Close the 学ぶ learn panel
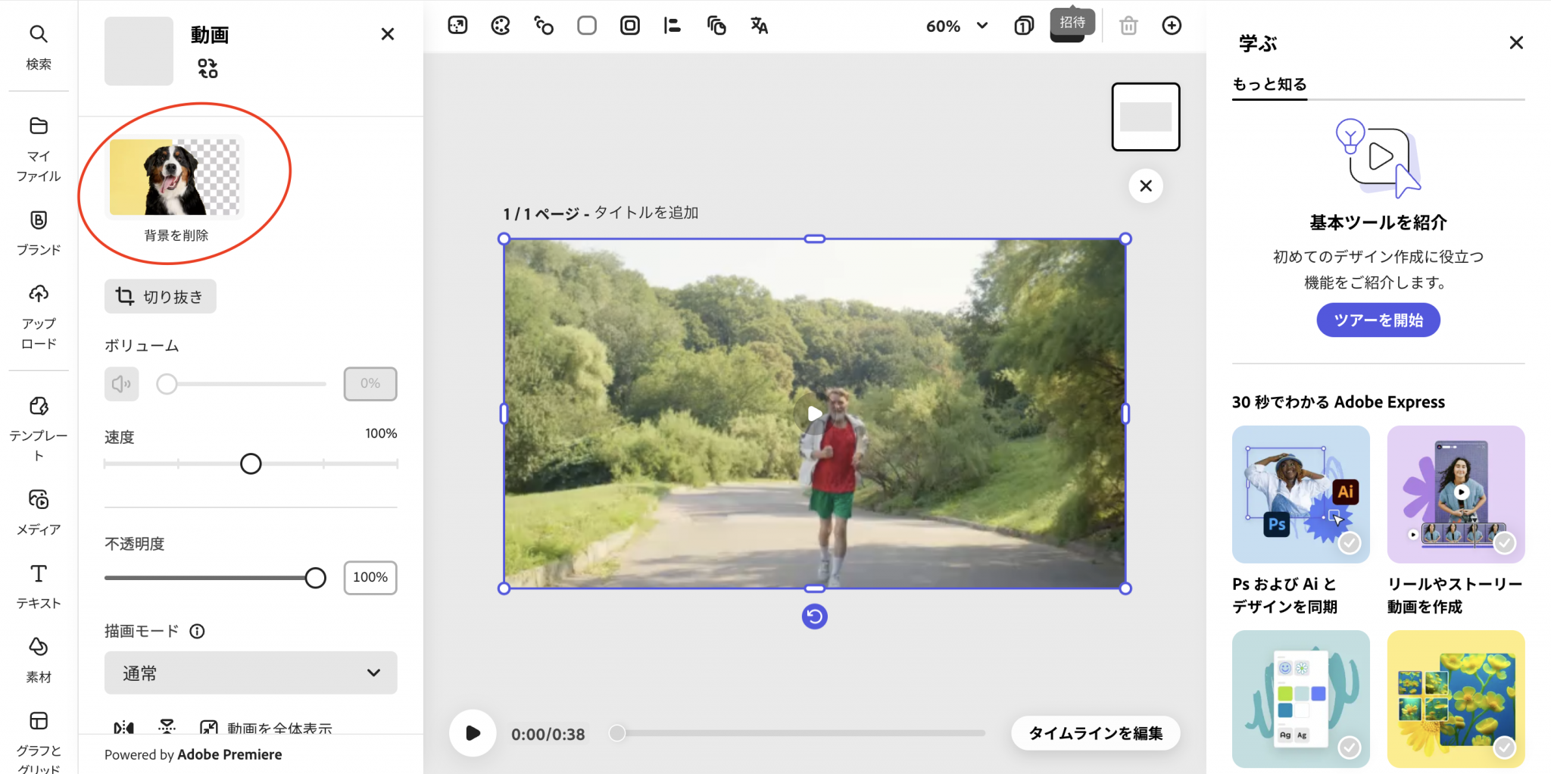The width and height of the screenshot is (1551, 774). pyautogui.click(x=1516, y=42)
